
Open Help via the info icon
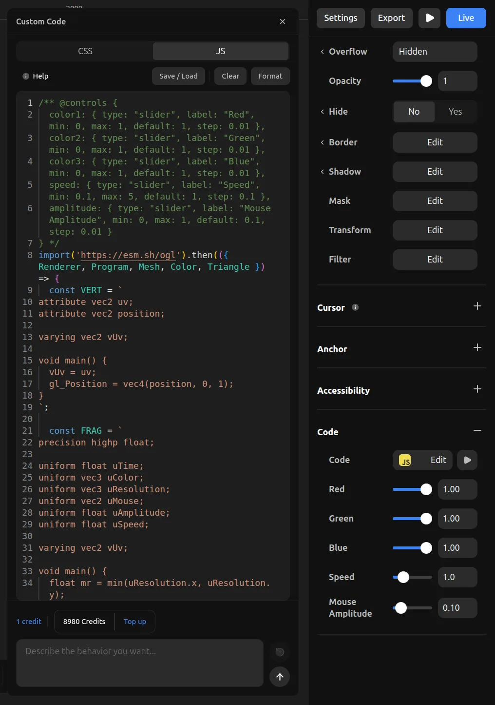tap(26, 76)
